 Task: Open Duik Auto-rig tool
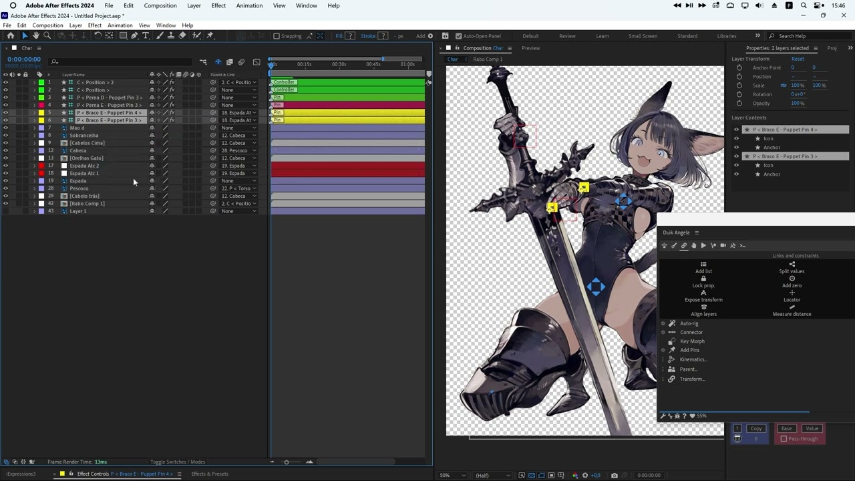pos(689,323)
